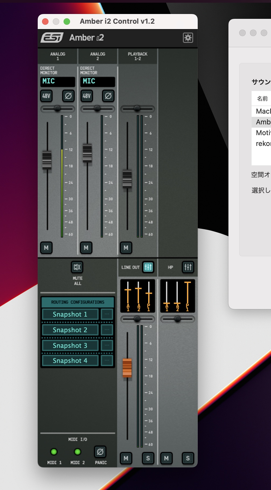Click the Playback 1-2 volume fader handle
This screenshot has height=490, width=271.
point(127,179)
